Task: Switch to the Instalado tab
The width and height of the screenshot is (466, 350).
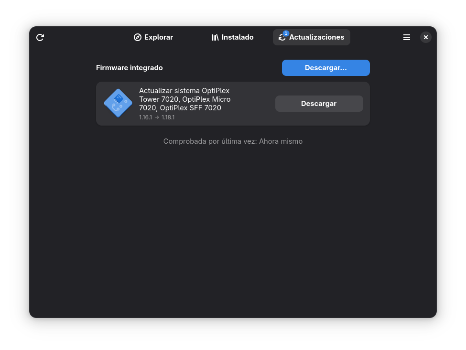Action: tap(232, 37)
